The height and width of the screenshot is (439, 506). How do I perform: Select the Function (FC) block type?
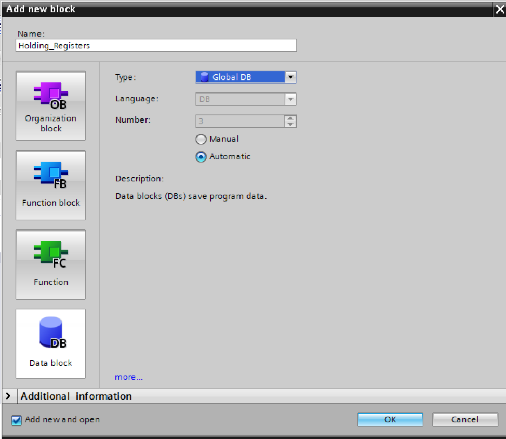click(51, 264)
